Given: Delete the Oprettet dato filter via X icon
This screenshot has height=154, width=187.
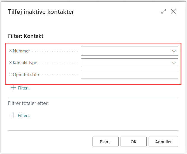Looking at the screenshot, I should (x=10, y=74).
